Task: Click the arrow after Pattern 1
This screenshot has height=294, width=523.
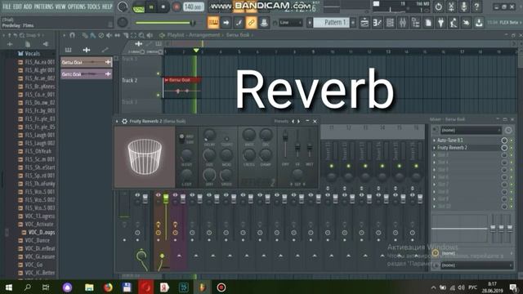Action: coord(353,22)
